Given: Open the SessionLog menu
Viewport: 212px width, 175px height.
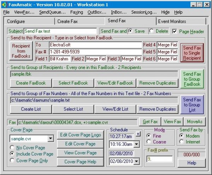Looking at the screenshot, I should point(143,12).
